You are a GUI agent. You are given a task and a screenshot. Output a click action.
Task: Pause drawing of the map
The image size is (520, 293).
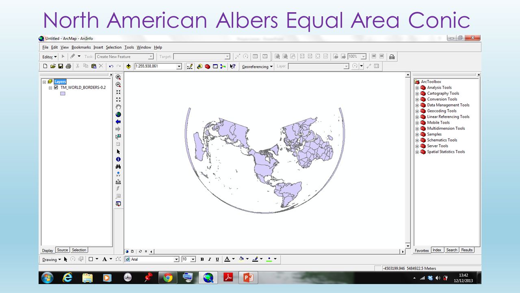click(146, 251)
